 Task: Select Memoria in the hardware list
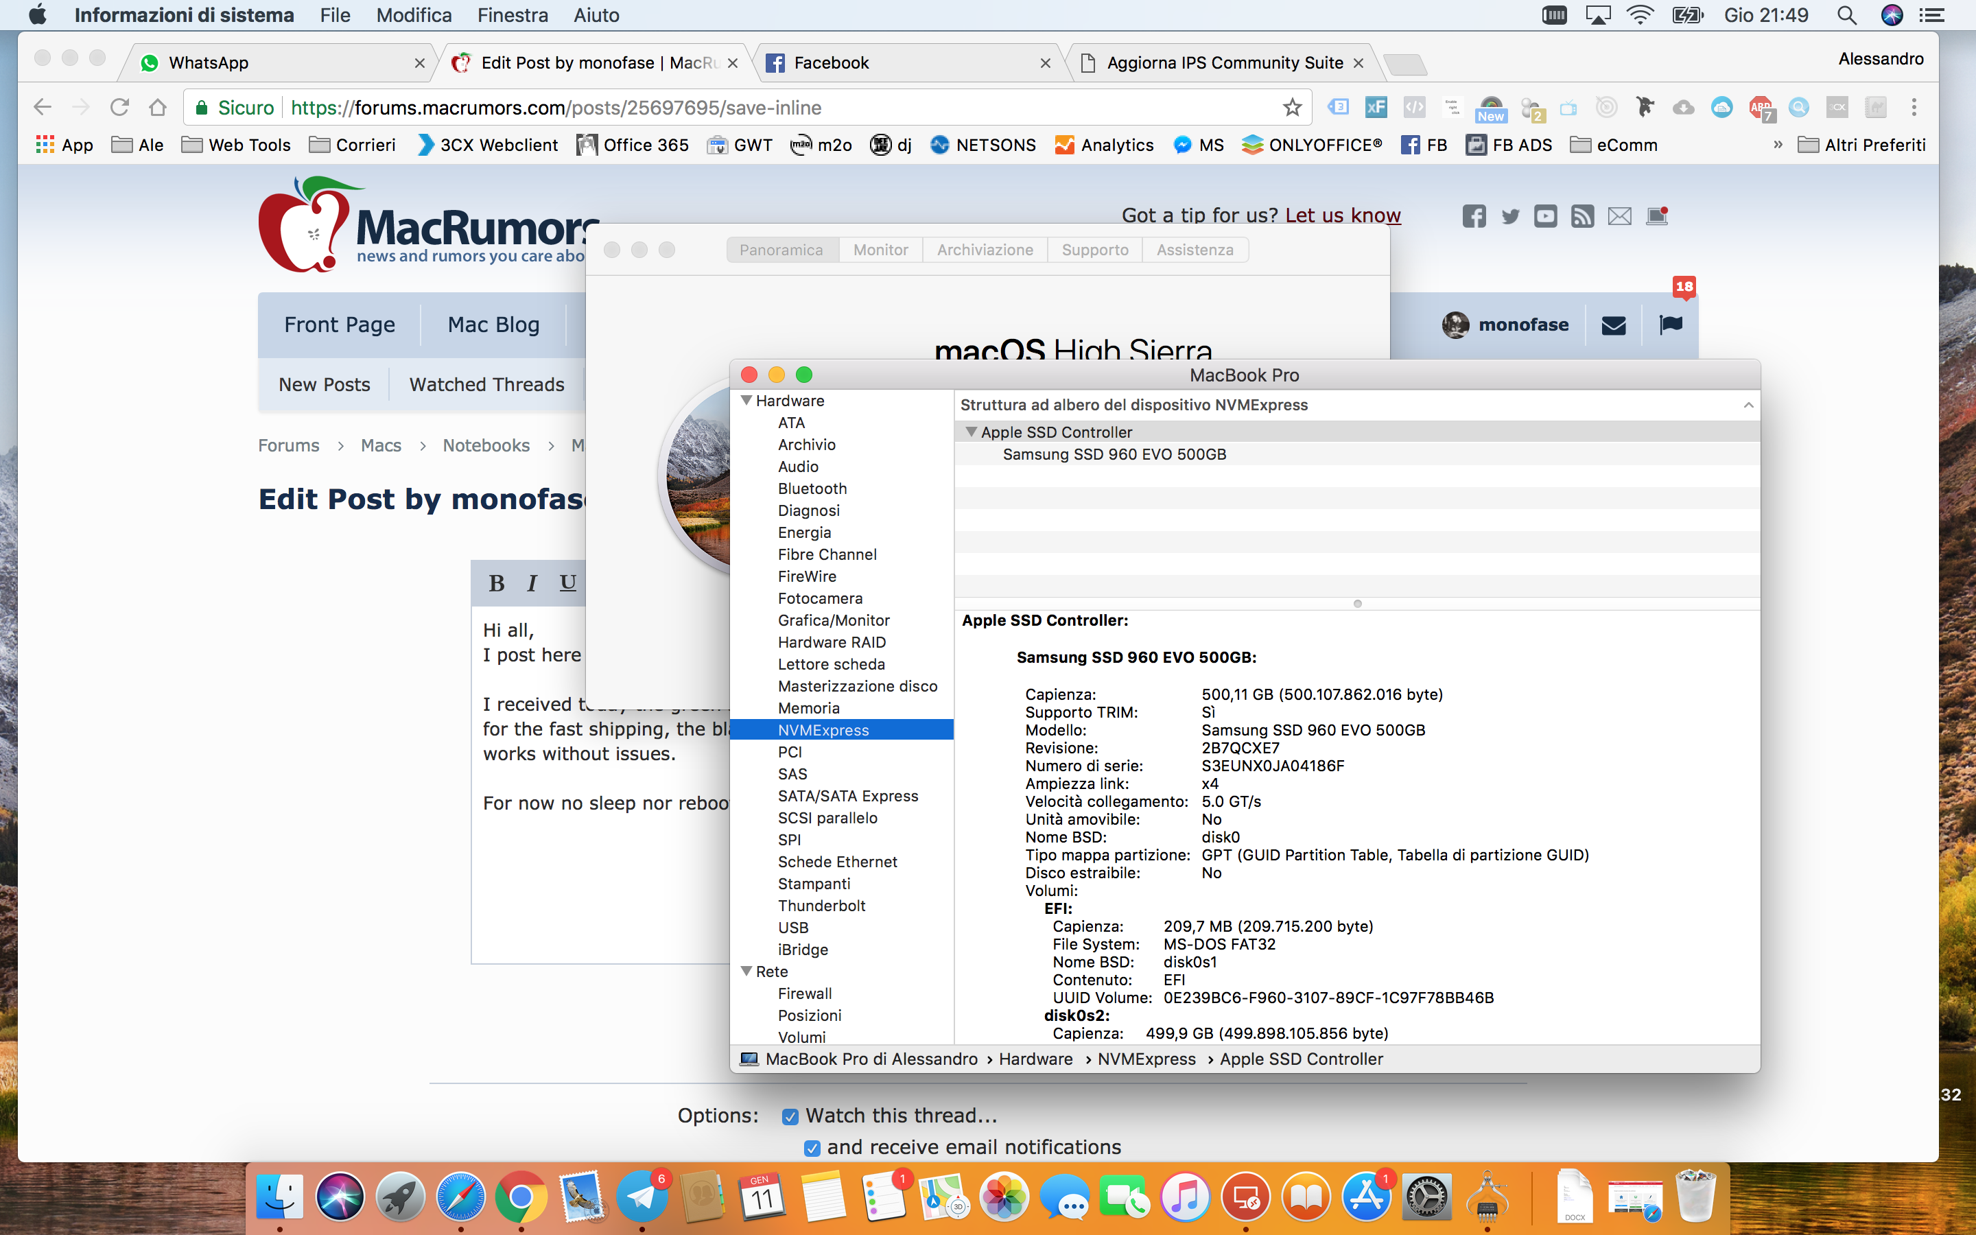[808, 708]
